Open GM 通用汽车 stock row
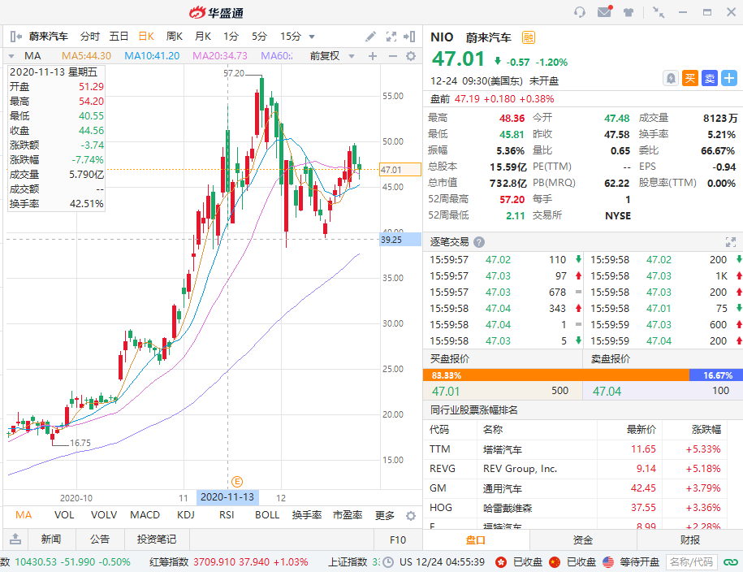The height and width of the screenshot is (572, 743). 575,488
